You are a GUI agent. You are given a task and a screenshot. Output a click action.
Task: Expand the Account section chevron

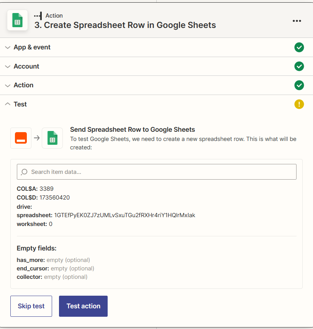pos(8,66)
